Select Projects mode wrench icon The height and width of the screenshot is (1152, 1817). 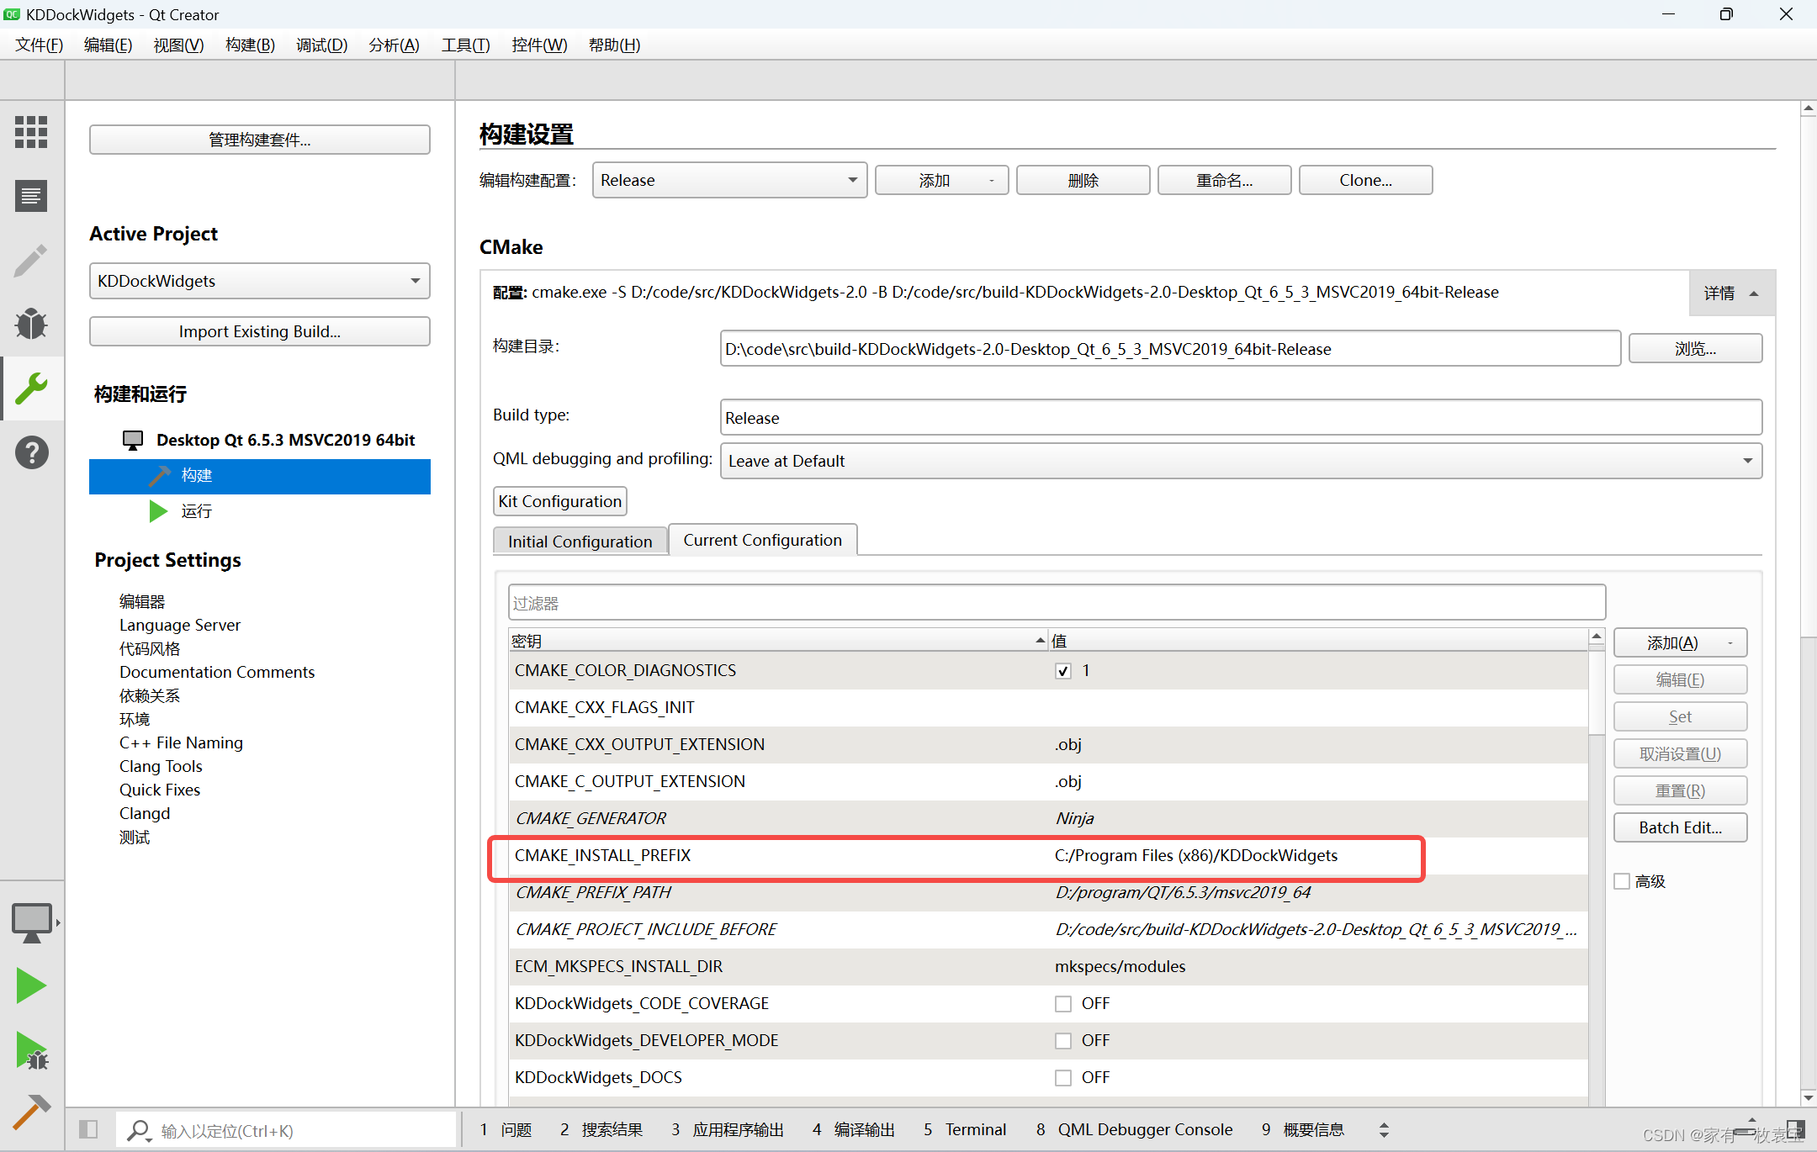(31, 388)
